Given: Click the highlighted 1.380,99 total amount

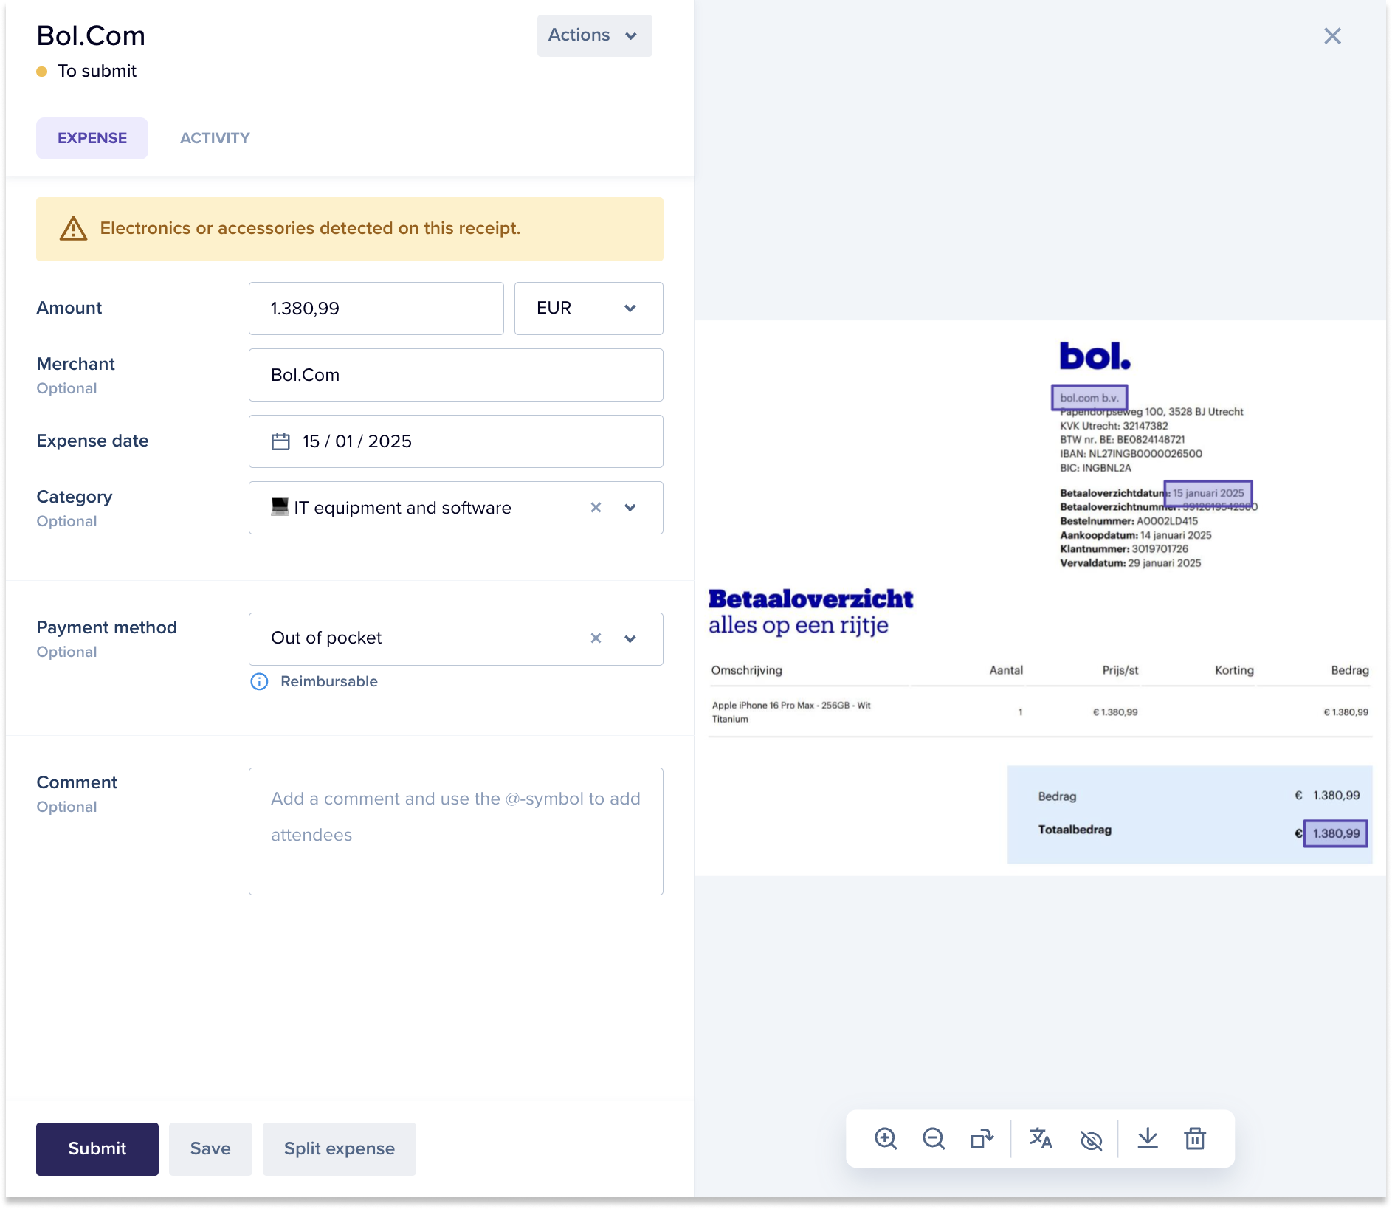Looking at the screenshot, I should tap(1336, 833).
